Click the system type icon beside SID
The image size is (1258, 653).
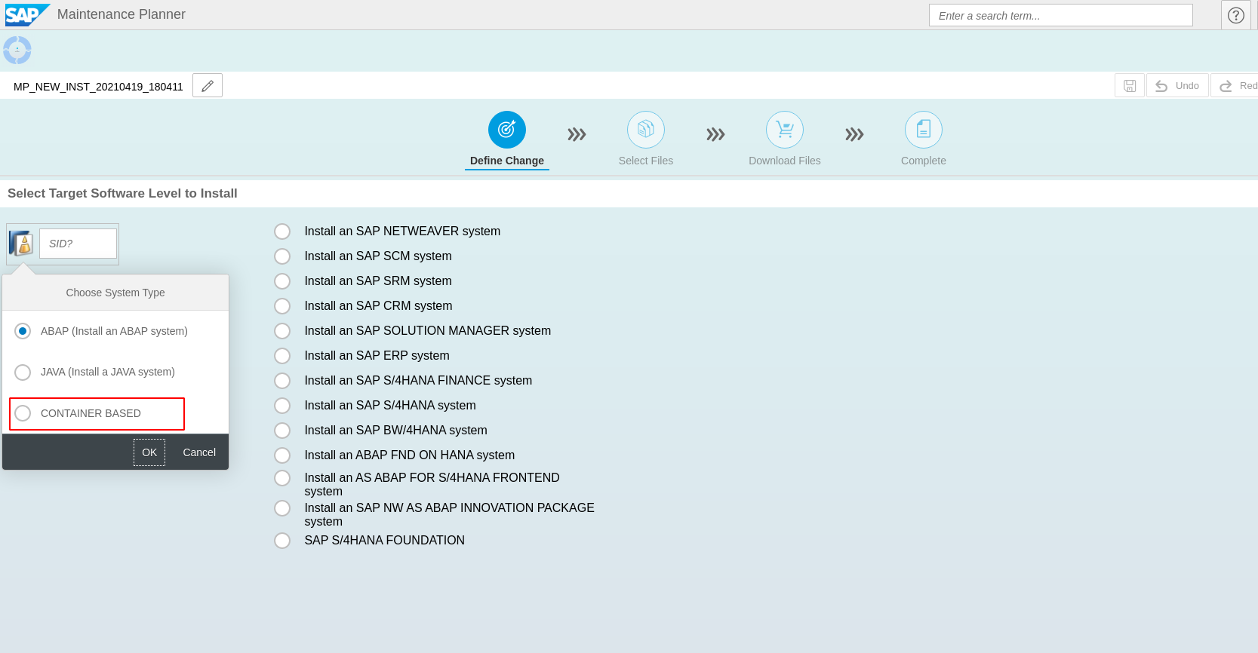(x=21, y=244)
